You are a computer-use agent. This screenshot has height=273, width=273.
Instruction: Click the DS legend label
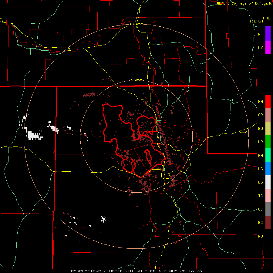click(x=260, y=182)
